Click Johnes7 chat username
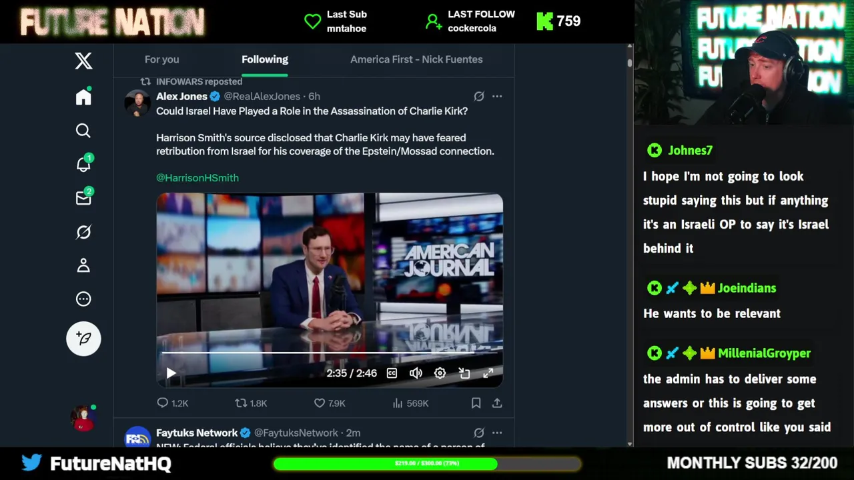This screenshot has width=854, height=480. coord(690,151)
